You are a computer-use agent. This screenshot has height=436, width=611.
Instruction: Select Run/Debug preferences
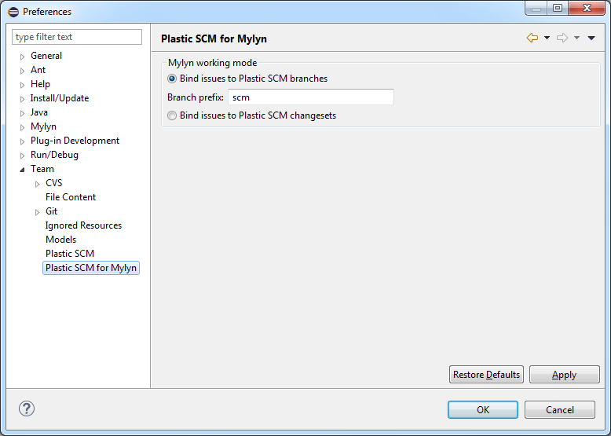click(54, 155)
